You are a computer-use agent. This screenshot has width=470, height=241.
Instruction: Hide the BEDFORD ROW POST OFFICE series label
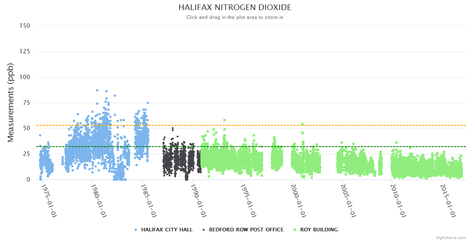246,230
